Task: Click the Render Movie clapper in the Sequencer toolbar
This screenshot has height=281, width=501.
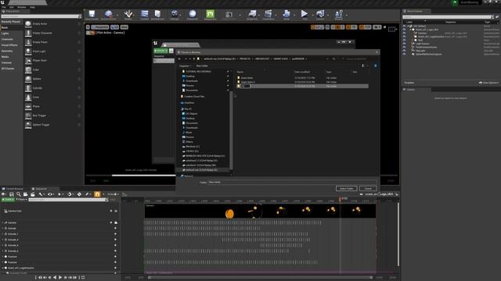Action: point(33,194)
